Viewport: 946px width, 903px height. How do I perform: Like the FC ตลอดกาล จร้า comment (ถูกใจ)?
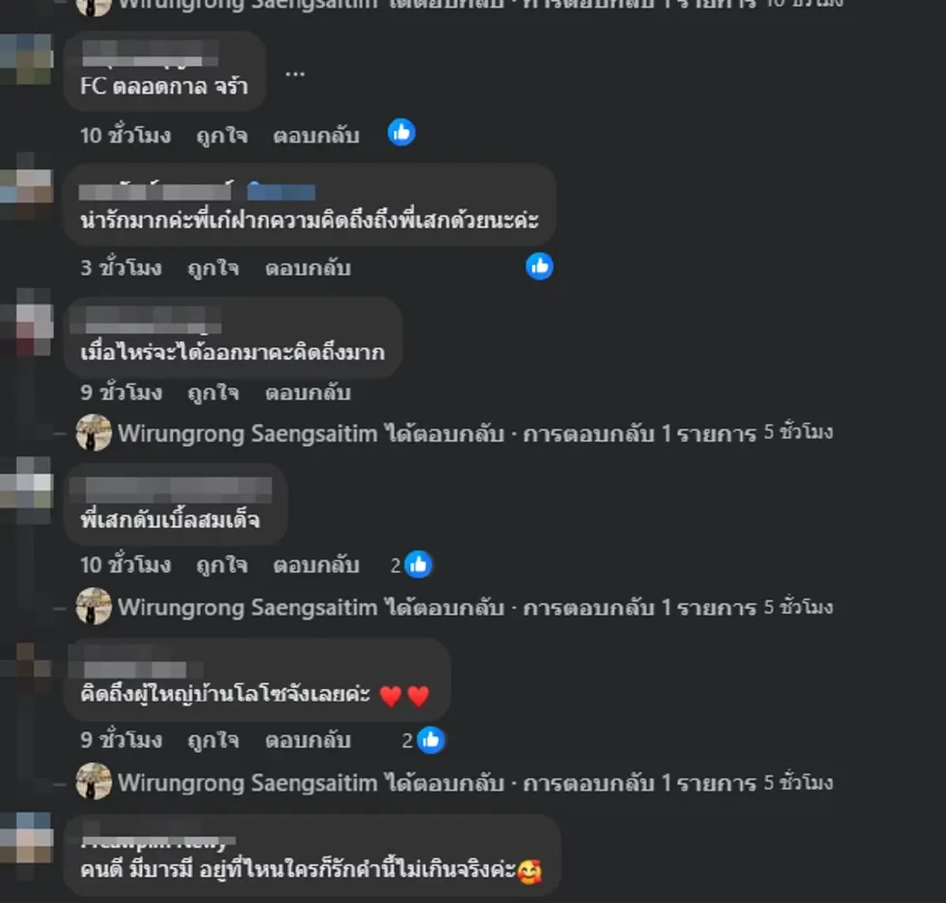click(x=222, y=135)
